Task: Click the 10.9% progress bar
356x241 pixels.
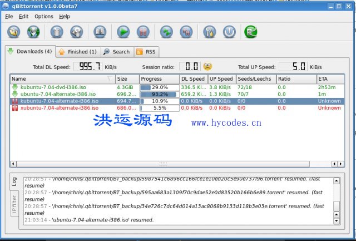Action: 160,101
